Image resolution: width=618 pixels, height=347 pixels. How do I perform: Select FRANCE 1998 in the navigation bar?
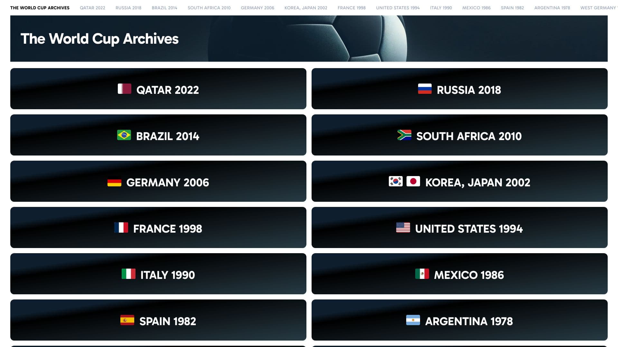[x=351, y=8]
